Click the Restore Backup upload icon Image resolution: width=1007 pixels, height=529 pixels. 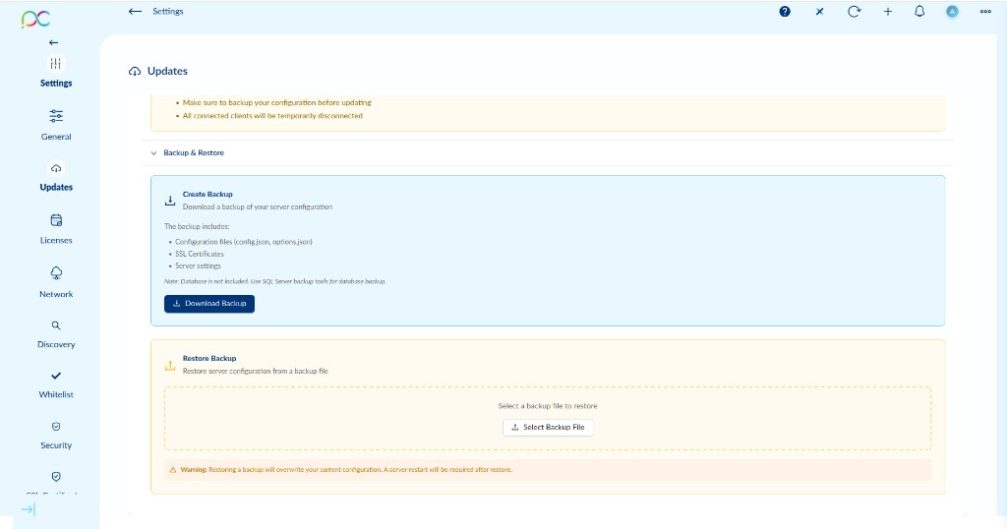pos(170,365)
